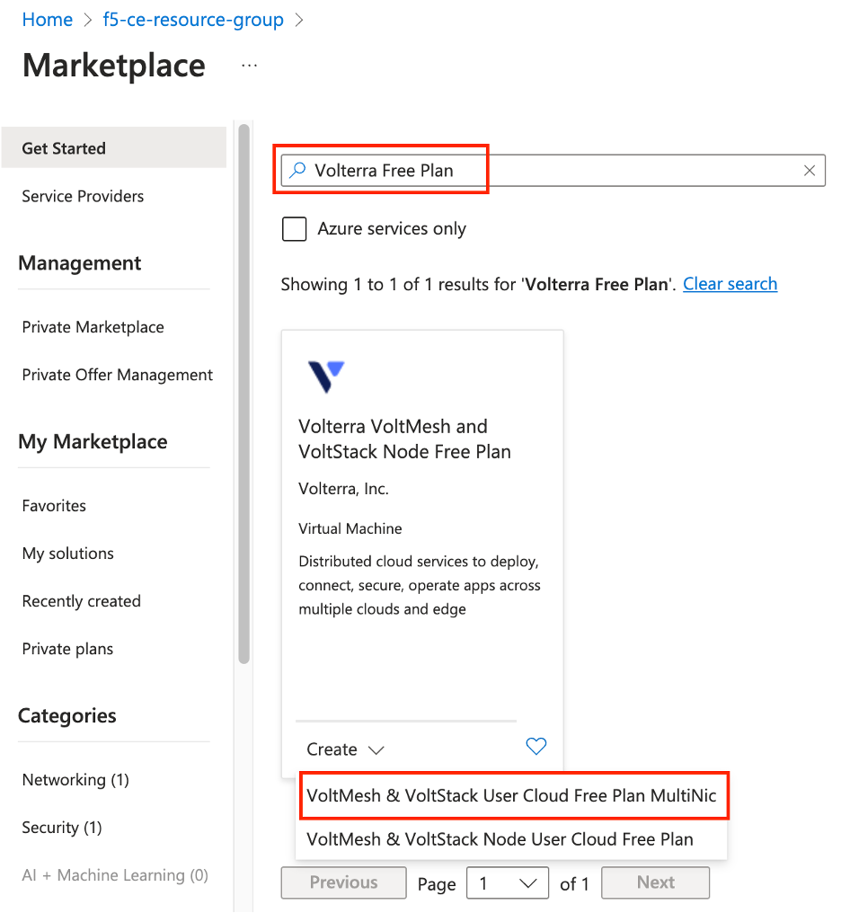Click the Previous page button

(x=343, y=882)
